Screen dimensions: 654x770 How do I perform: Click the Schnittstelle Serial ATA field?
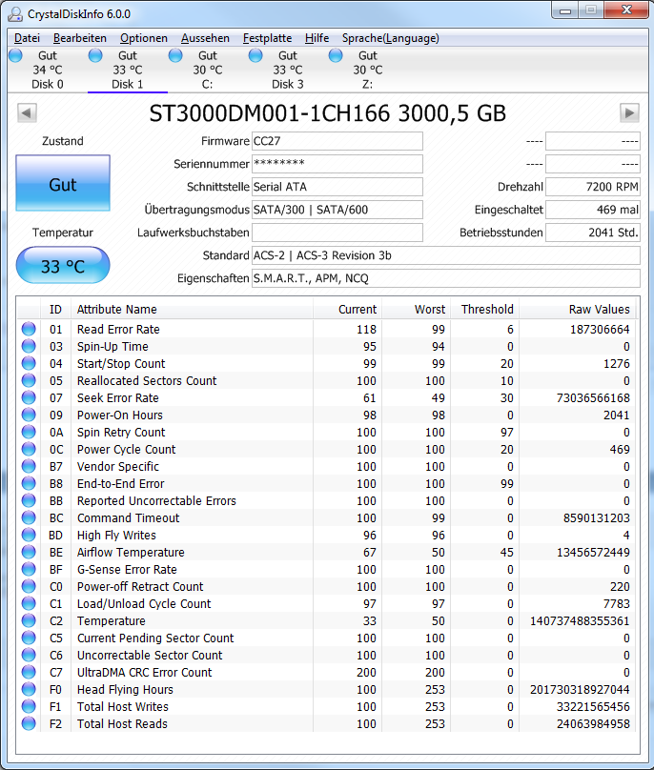(x=337, y=187)
